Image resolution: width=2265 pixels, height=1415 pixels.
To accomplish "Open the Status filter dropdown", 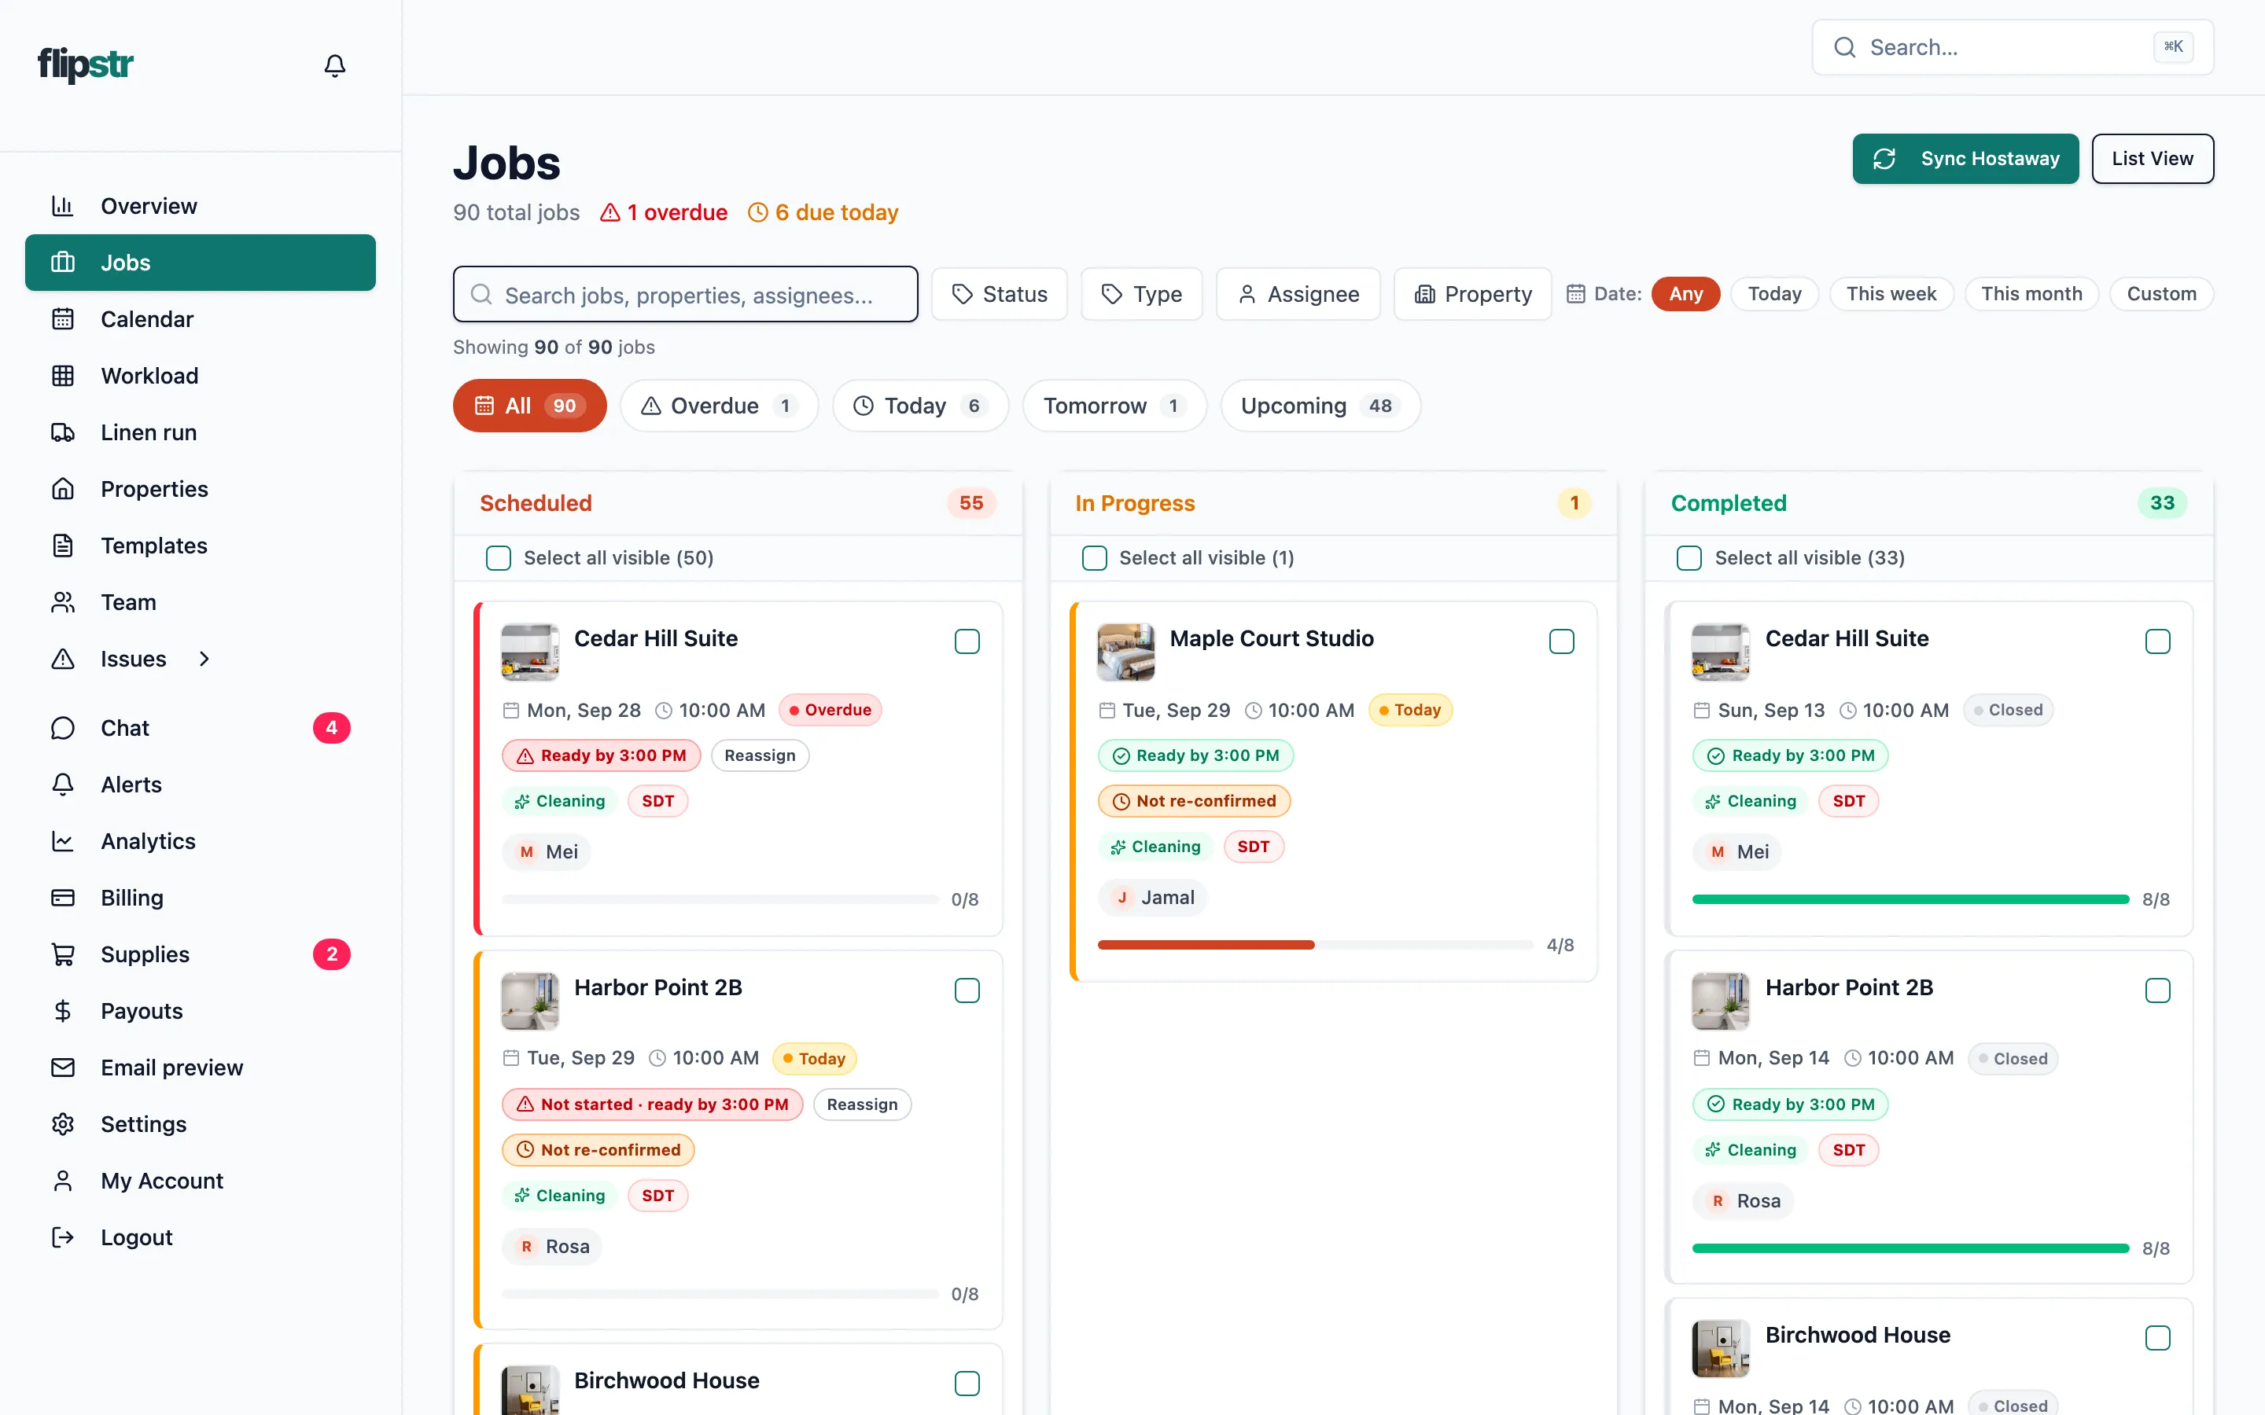I will 999,295.
